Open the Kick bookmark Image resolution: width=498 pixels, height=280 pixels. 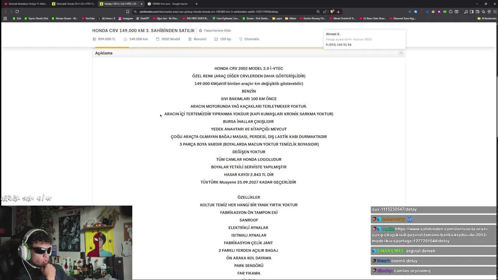pos(17,18)
